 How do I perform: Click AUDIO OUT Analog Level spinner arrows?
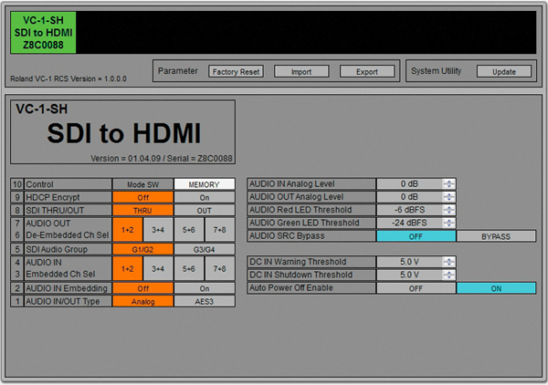pyautogui.click(x=448, y=197)
